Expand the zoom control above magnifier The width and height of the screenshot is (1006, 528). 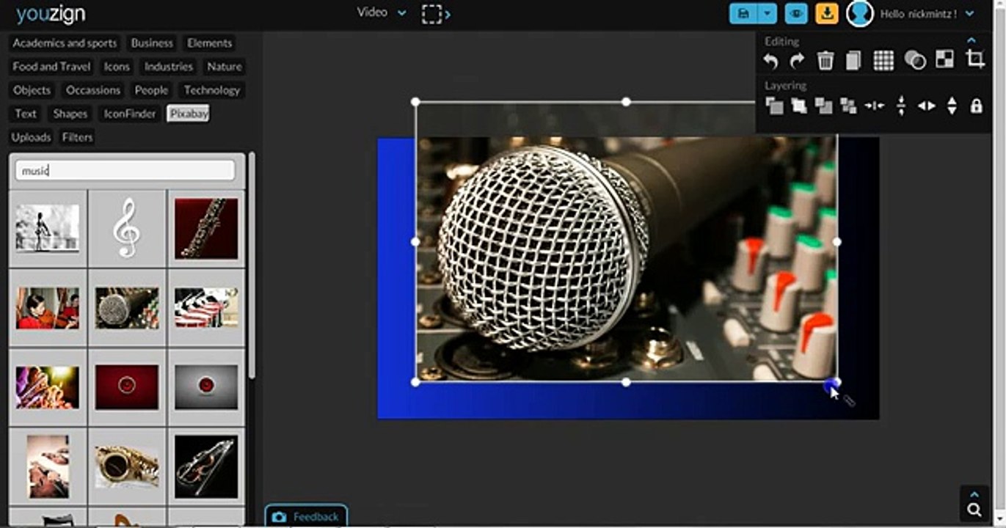974,494
